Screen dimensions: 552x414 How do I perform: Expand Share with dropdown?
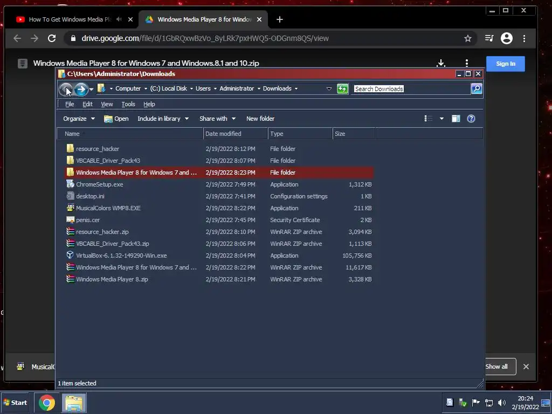(x=217, y=119)
